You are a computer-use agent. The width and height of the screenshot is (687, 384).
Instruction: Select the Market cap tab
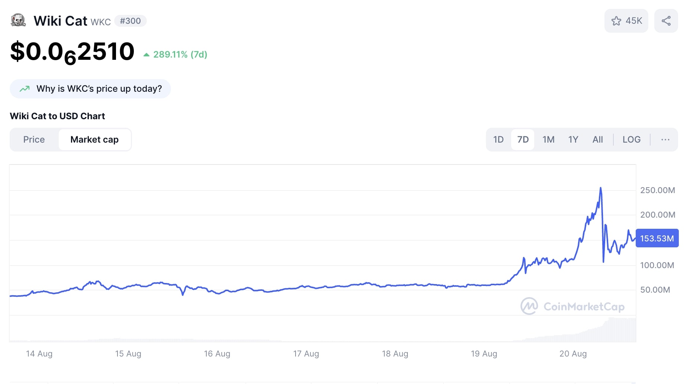(94, 140)
